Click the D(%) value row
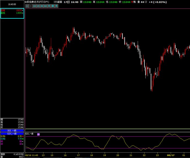The width and height of the screenshot is (190, 158). point(12,139)
